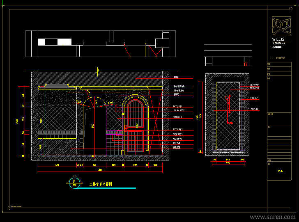Click the diamond-hatched wall panel on left
The width and height of the screenshot is (299, 222).
57,119
